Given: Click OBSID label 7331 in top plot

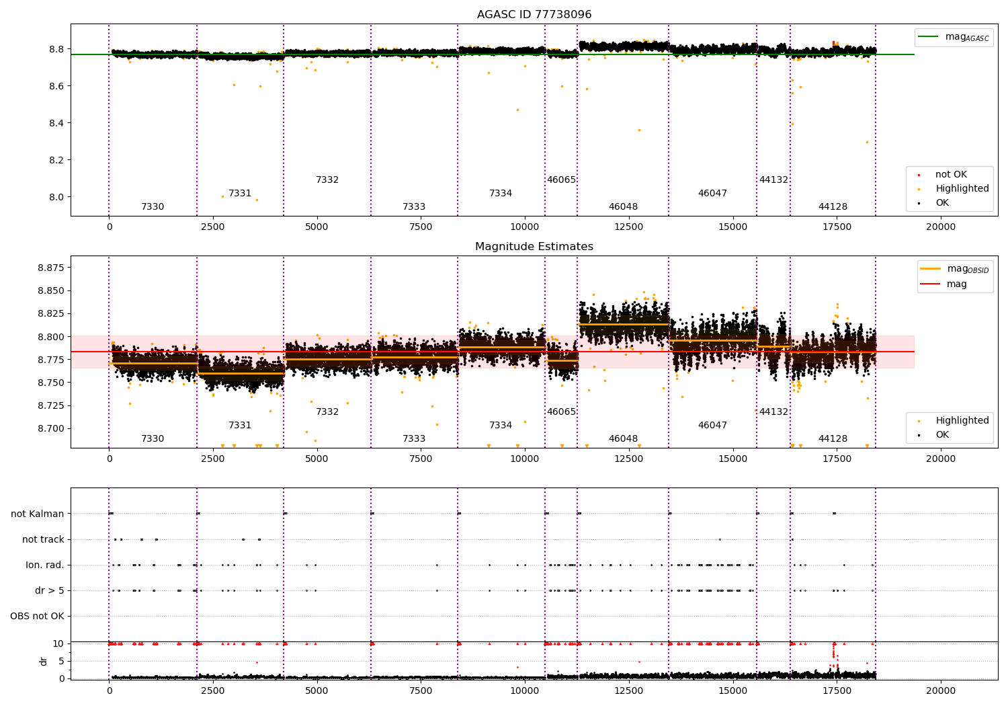Looking at the screenshot, I should tap(240, 194).
